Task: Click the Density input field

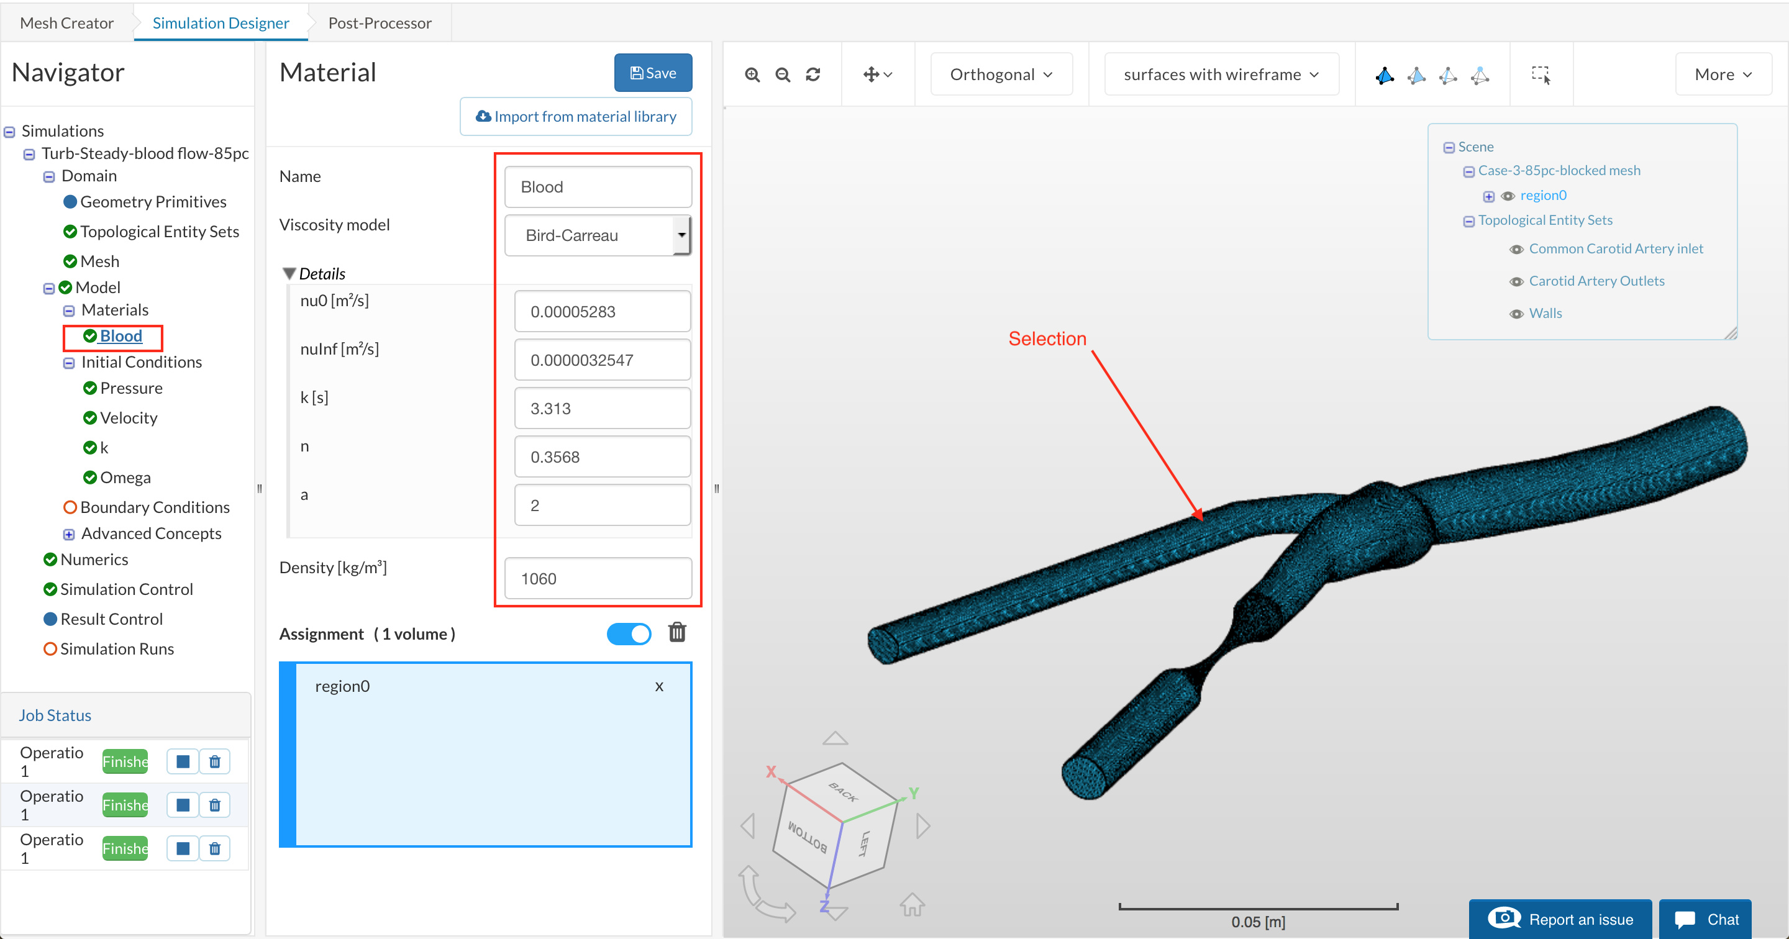Action: [598, 579]
